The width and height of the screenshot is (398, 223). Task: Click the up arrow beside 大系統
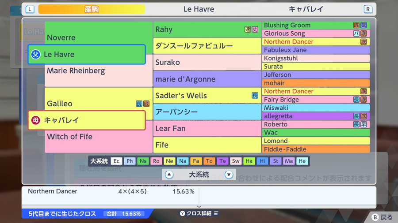click(x=169, y=175)
